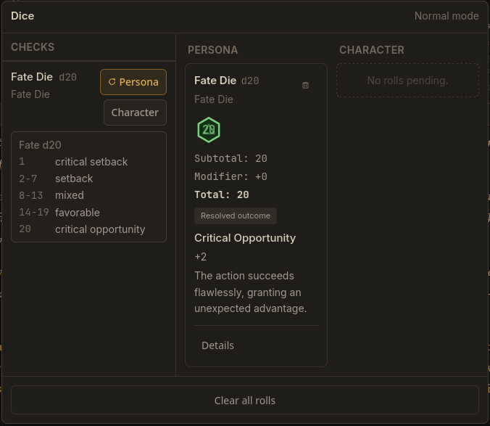Click the CHECKS panel header

(x=33, y=47)
